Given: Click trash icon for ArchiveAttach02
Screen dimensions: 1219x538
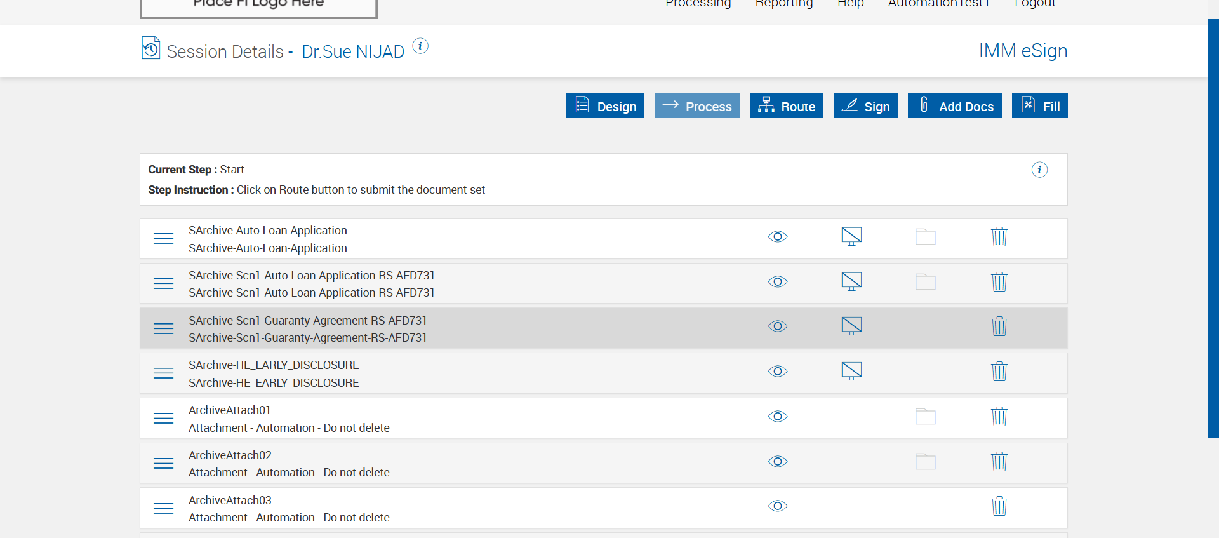Looking at the screenshot, I should (x=999, y=462).
